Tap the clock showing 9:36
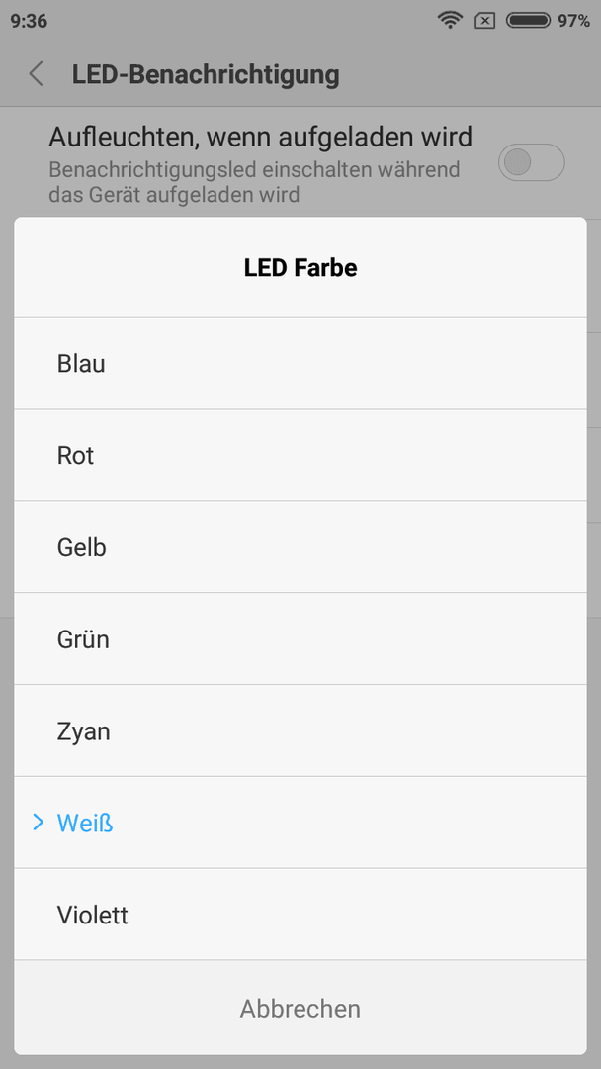 (30, 21)
